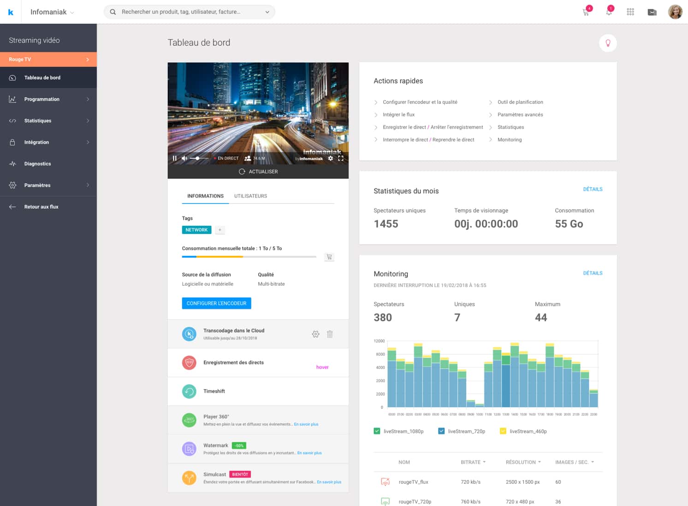Adjust the video player volume slider

tap(198, 158)
